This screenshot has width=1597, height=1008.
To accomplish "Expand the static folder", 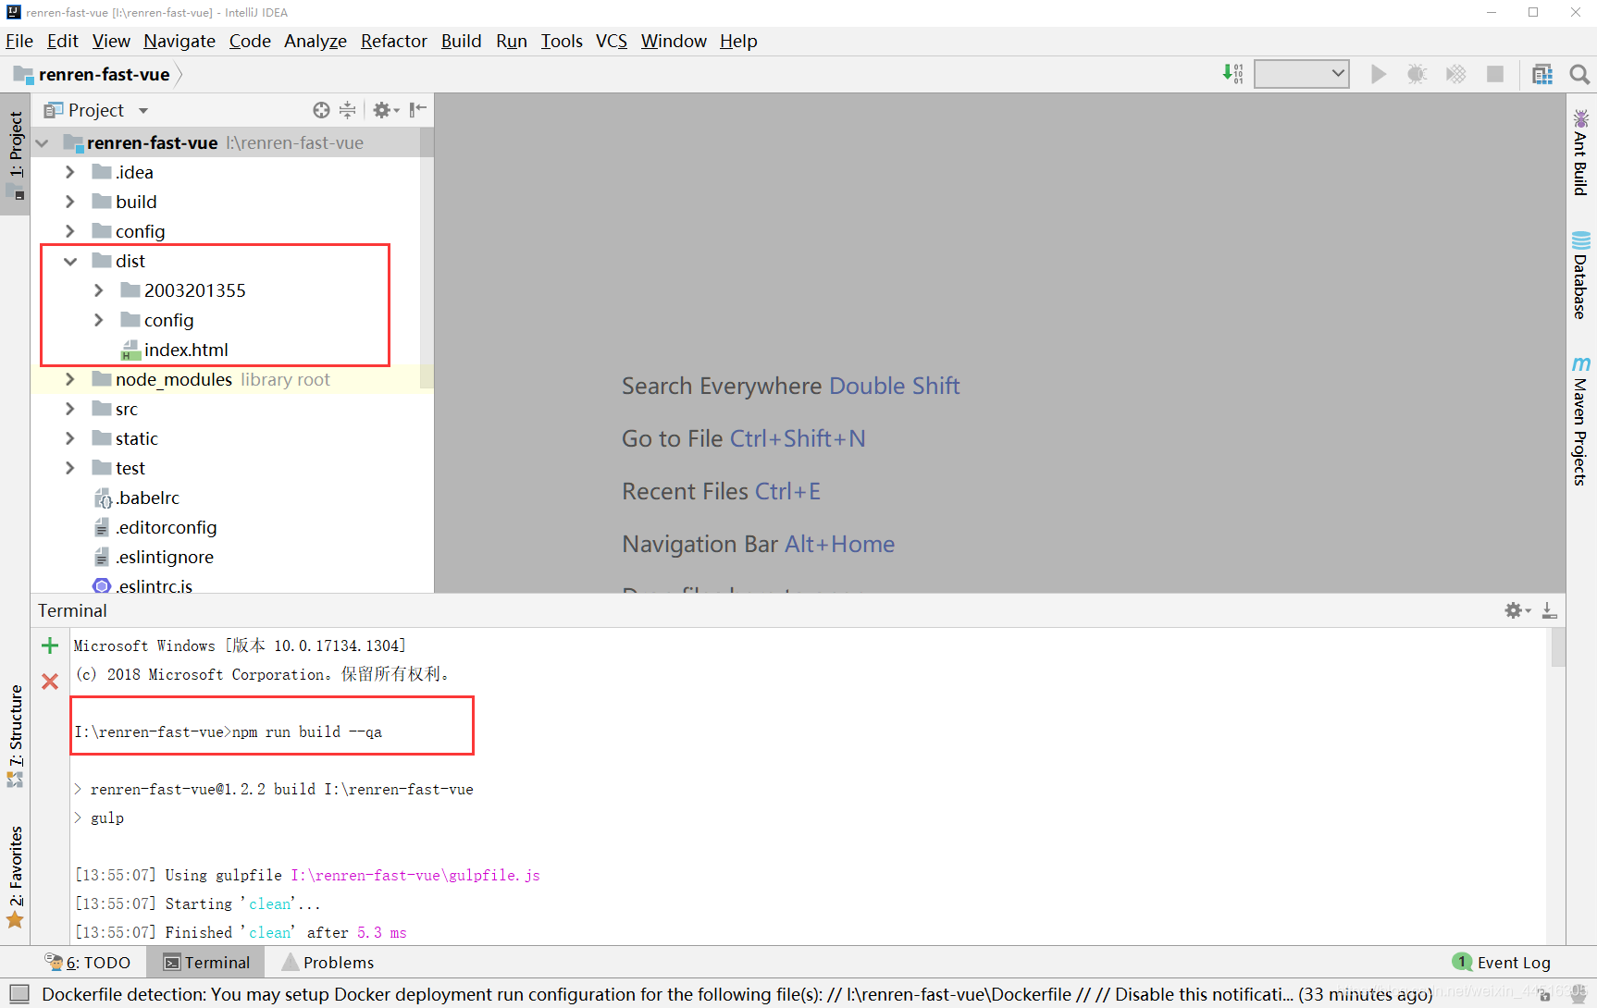I will click(x=70, y=438).
